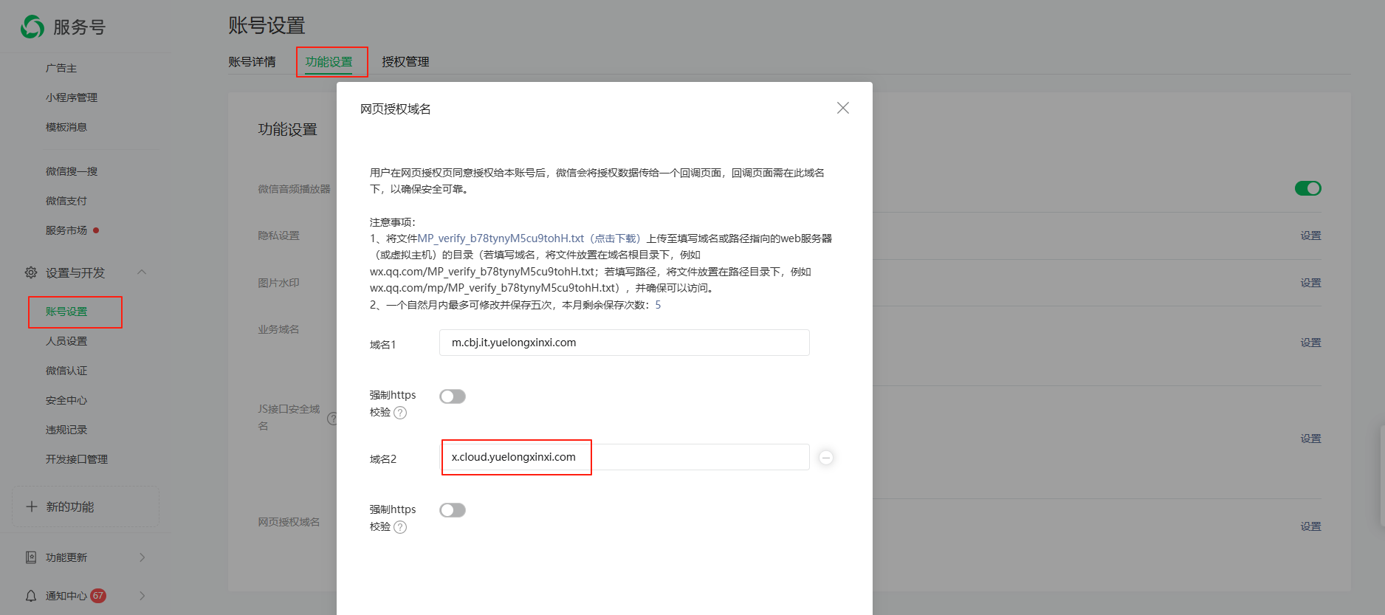Open the 67 notifications badge
This screenshot has width=1385, height=615.
98,596
